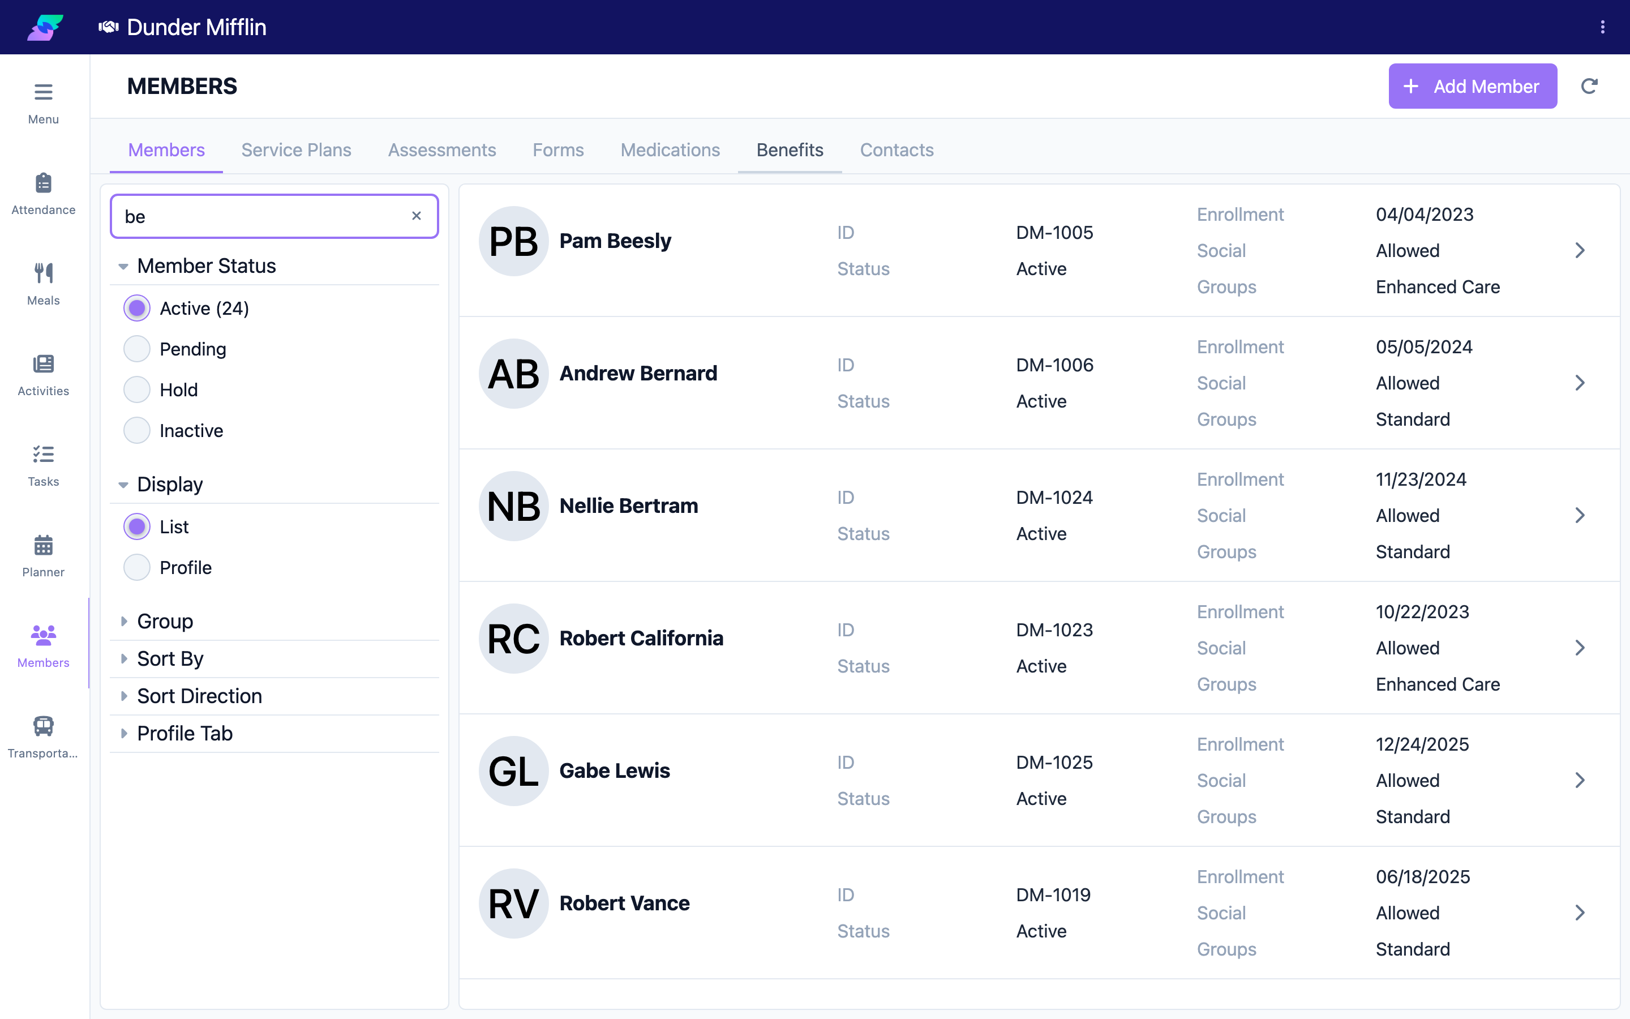This screenshot has height=1019, width=1630.
Task: Collapse the Member Status section
Action: [274, 266]
